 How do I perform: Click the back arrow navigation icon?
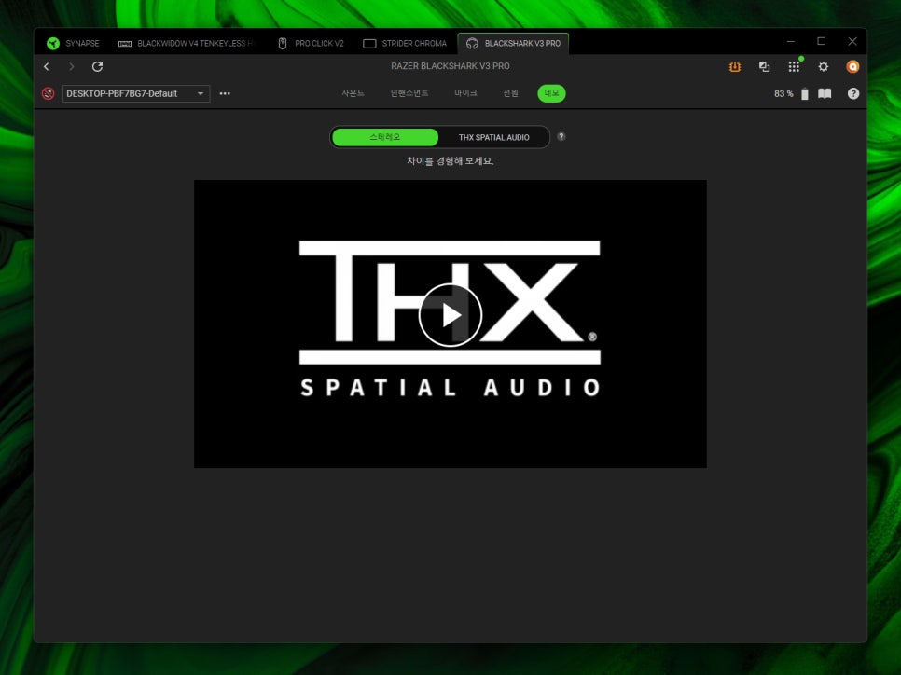(47, 67)
